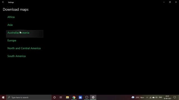Launch File Explorer from taskbar
This screenshot has width=179, height=100.
click(67, 97)
